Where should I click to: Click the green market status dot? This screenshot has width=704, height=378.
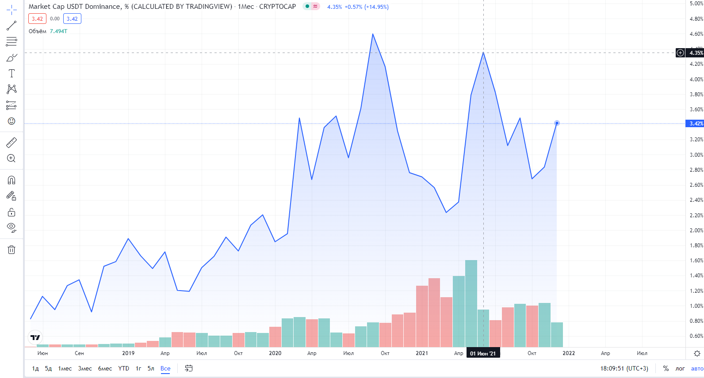(307, 6)
